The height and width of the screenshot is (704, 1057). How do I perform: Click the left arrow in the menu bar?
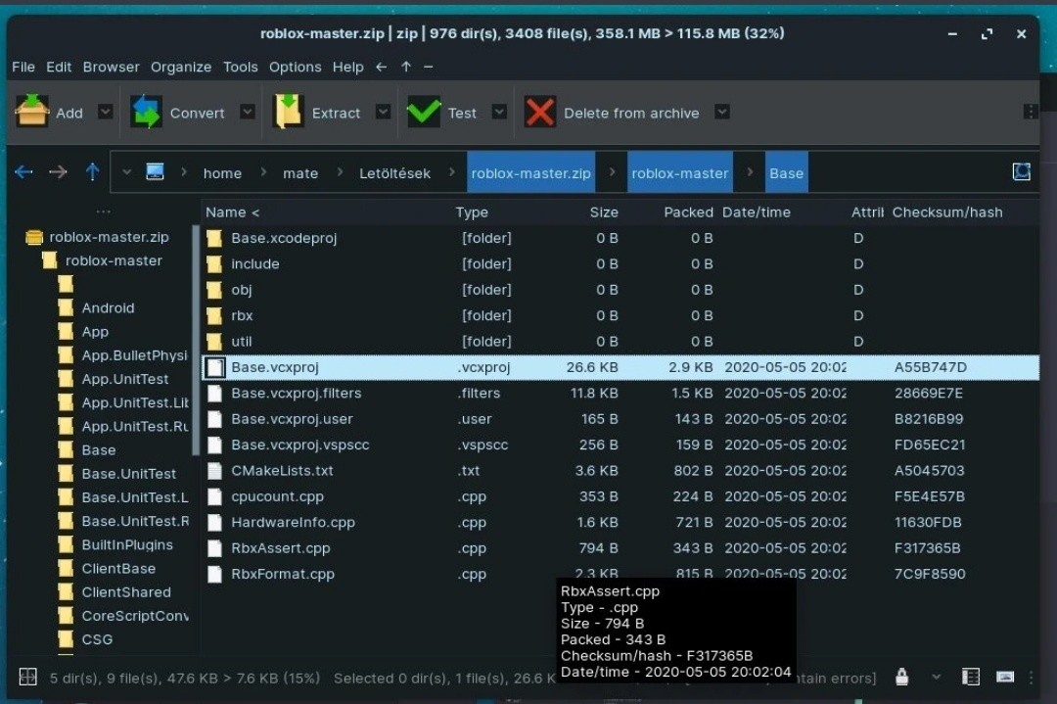tap(382, 67)
